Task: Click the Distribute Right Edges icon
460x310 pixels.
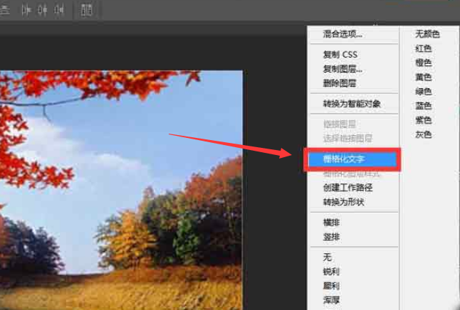Action: click(58, 10)
